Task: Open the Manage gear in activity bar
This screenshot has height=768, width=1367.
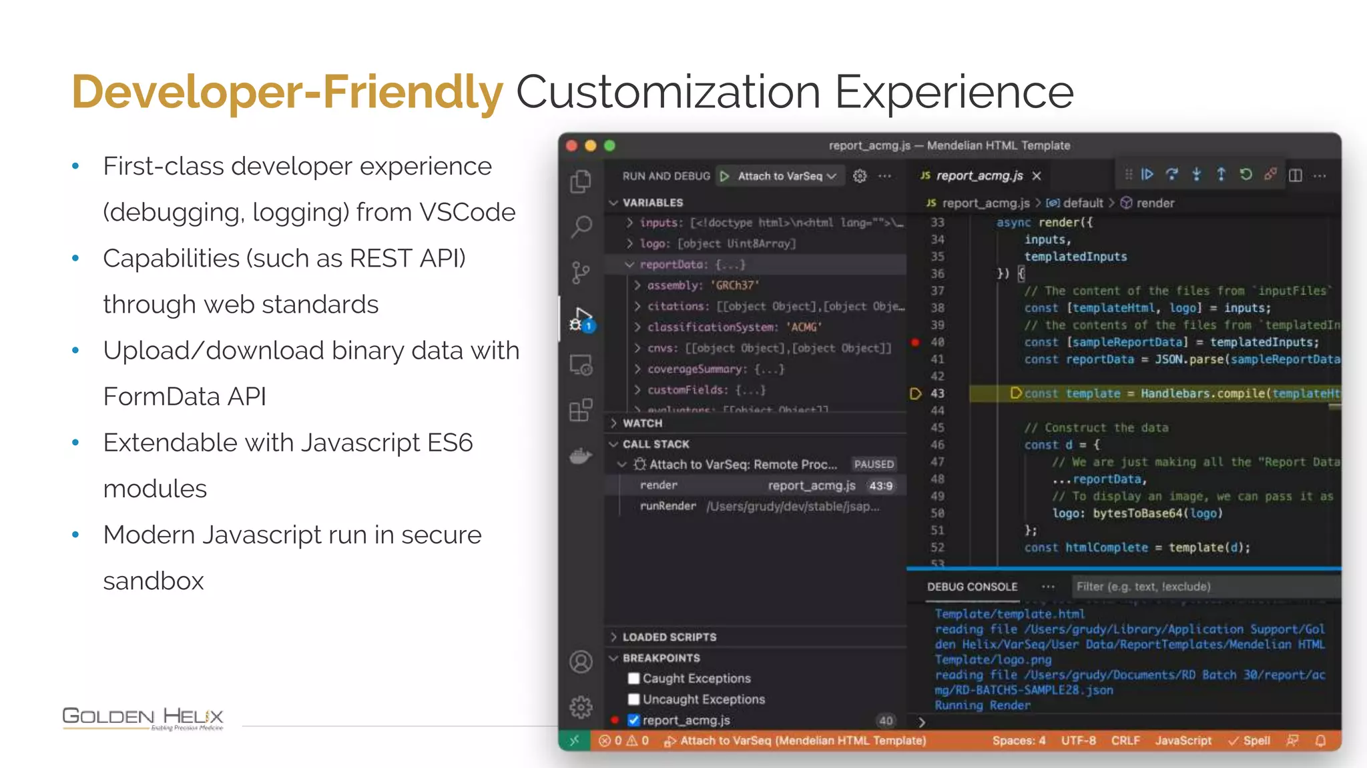Action: click(581, 707)
